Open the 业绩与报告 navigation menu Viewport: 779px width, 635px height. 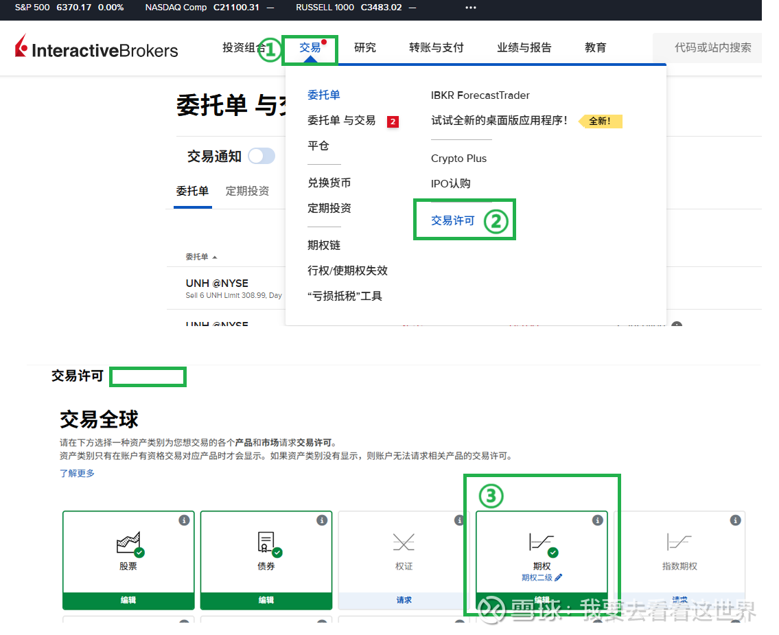point(524,47)
